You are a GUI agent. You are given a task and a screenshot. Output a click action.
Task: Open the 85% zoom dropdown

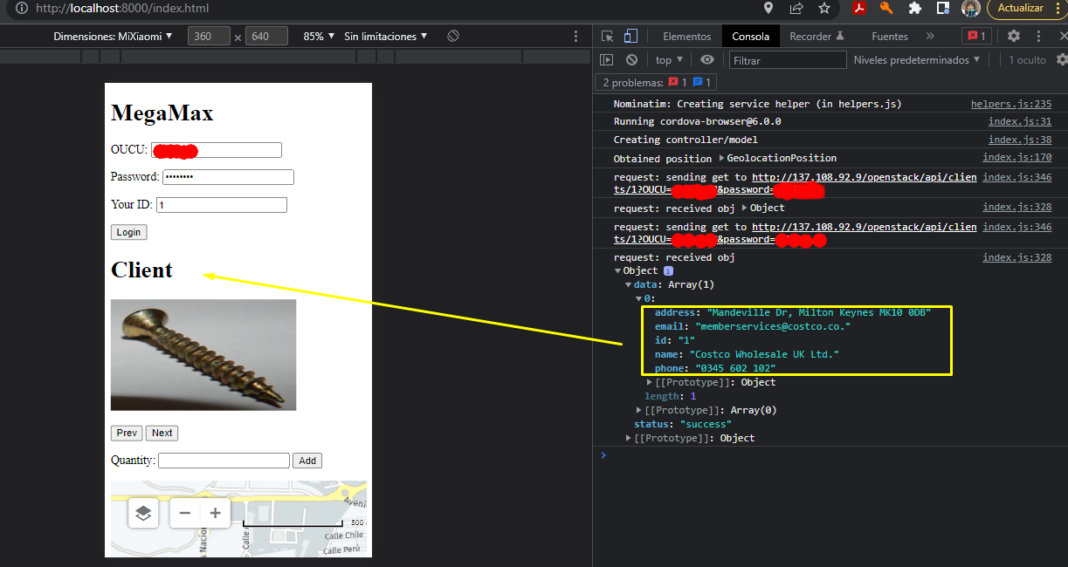(318, 37)
